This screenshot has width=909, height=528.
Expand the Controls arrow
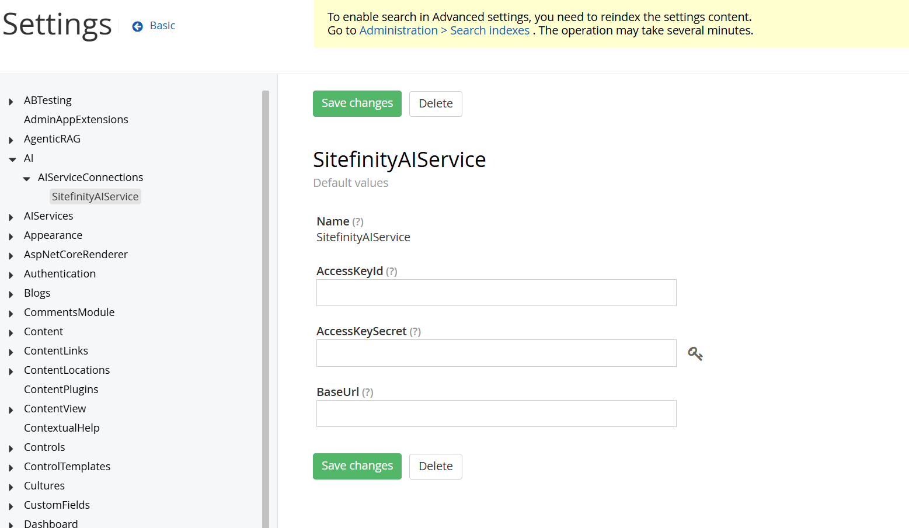[11, 449]
